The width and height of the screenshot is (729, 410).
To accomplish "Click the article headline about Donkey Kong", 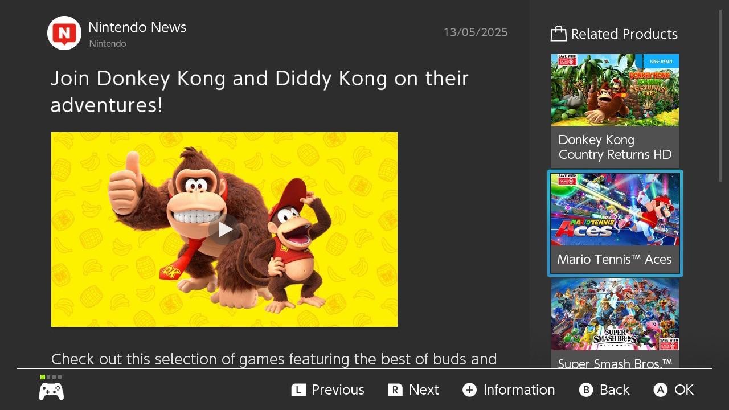I will pyautogui.click(x=260, y=91).
